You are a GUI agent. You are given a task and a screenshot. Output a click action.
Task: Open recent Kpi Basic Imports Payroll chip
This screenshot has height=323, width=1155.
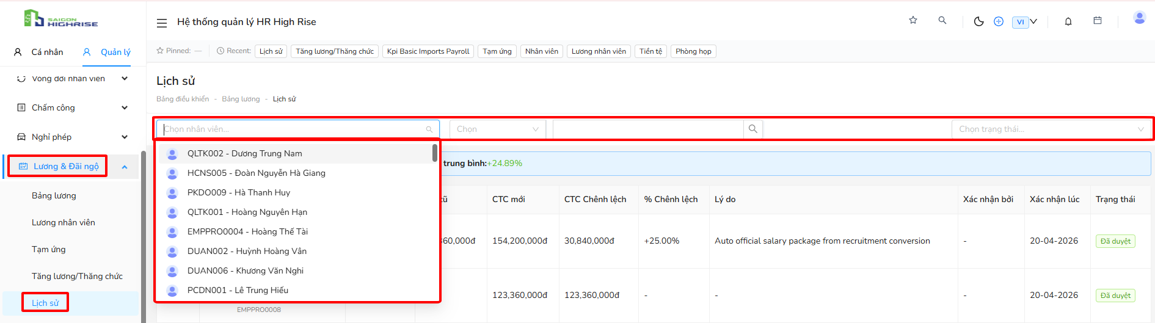(428, 51)
